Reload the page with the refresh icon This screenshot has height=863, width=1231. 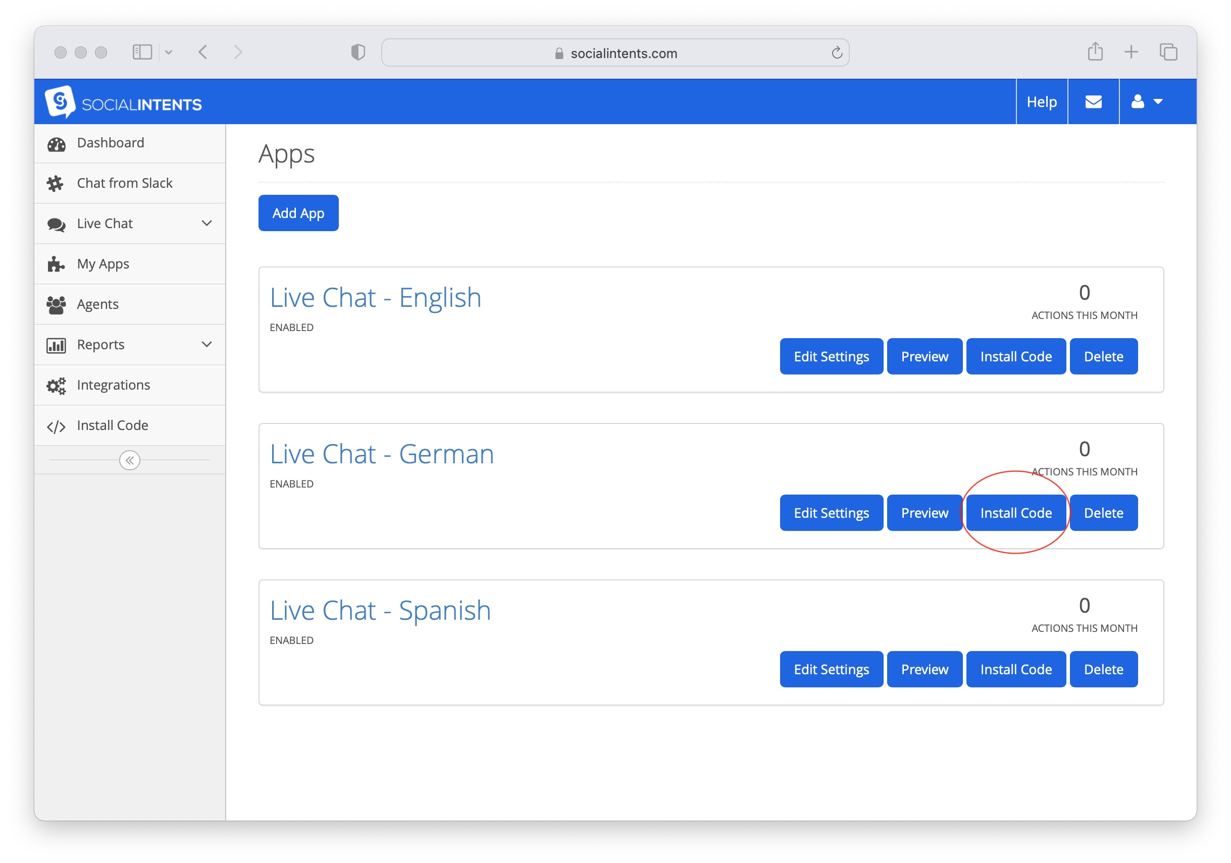836,52
